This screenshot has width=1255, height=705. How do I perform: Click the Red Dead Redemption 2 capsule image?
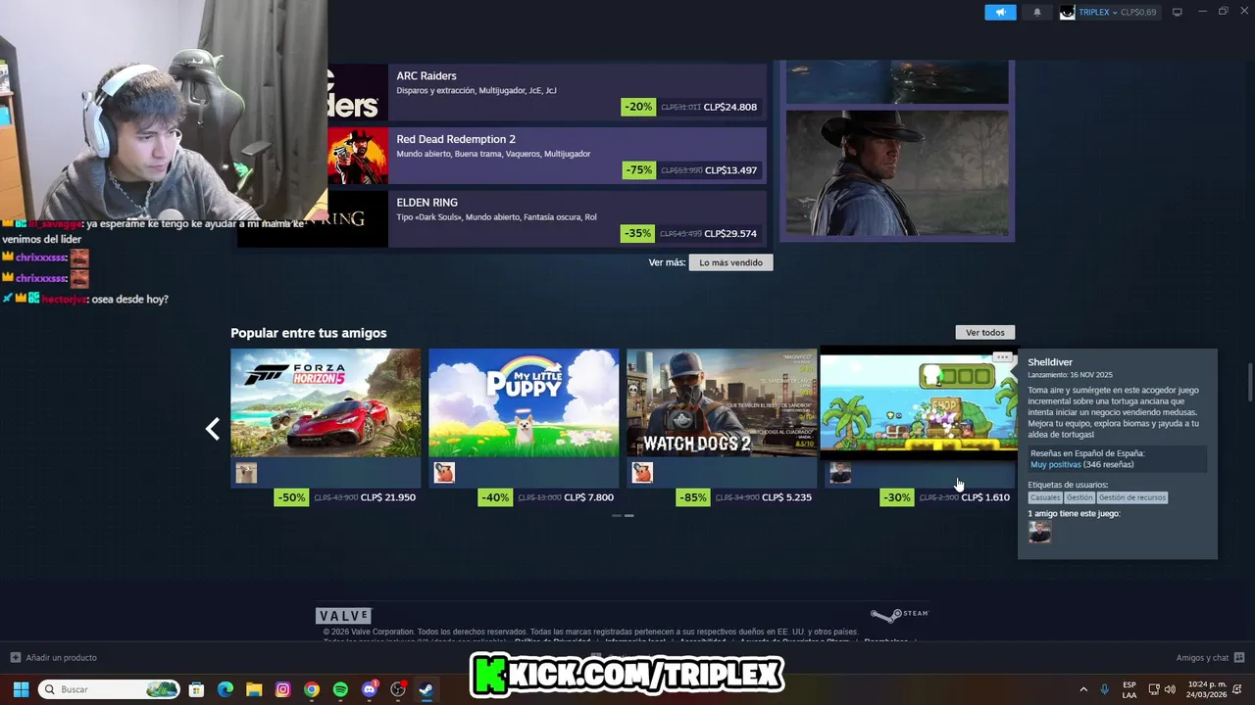(358, 156)
